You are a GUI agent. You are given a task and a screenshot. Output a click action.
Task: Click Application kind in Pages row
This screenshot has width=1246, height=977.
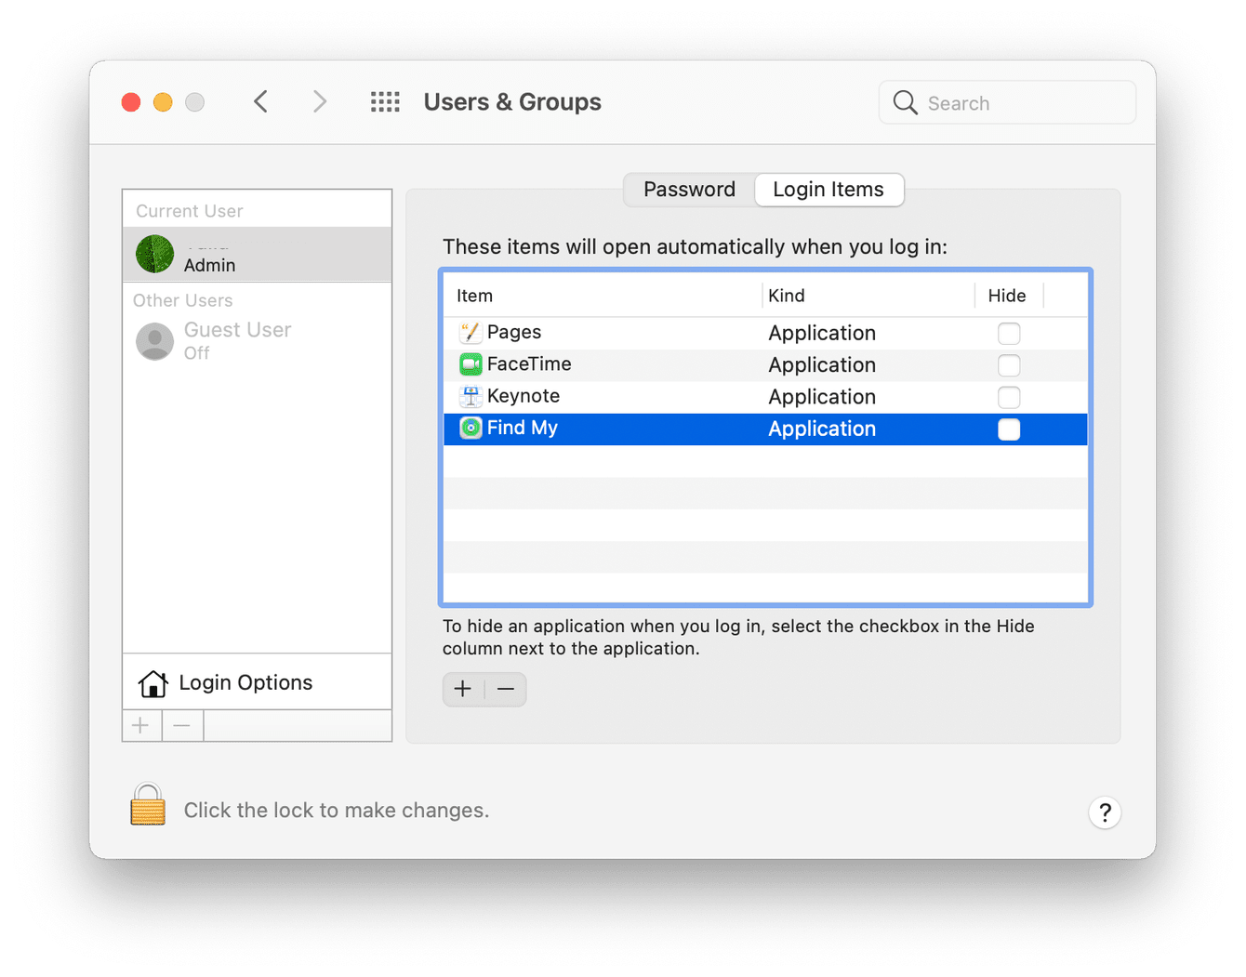click(x=822, y=333)
